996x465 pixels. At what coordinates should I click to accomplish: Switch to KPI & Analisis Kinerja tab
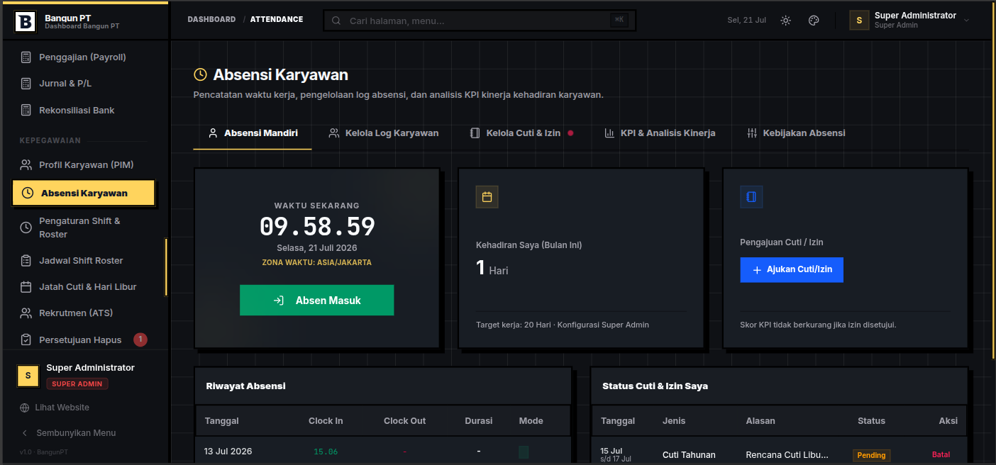pyautogui.click(x=660, y=133)
